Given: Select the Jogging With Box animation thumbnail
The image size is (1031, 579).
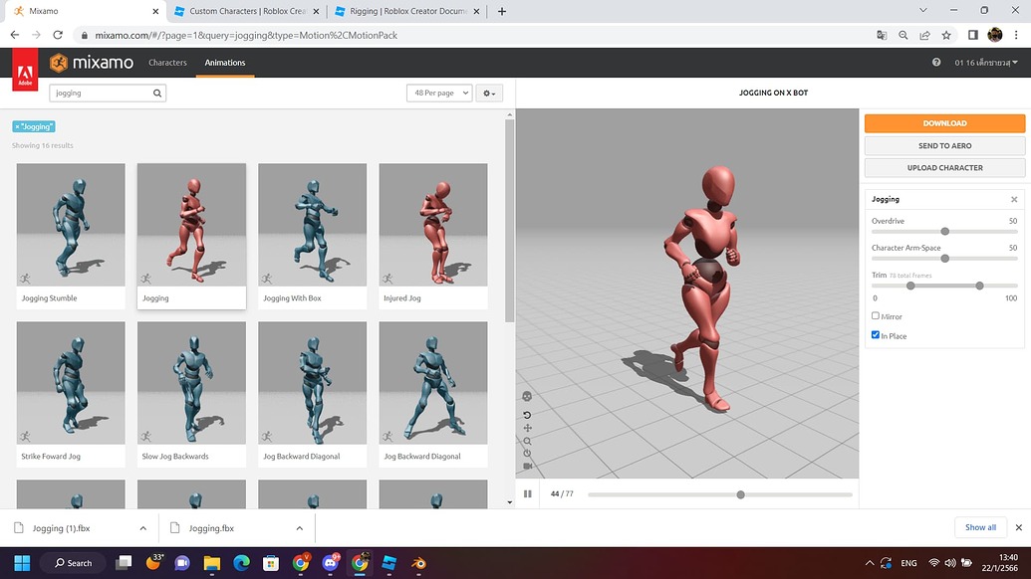Looking at the screenshot, I should coord(313,225).
